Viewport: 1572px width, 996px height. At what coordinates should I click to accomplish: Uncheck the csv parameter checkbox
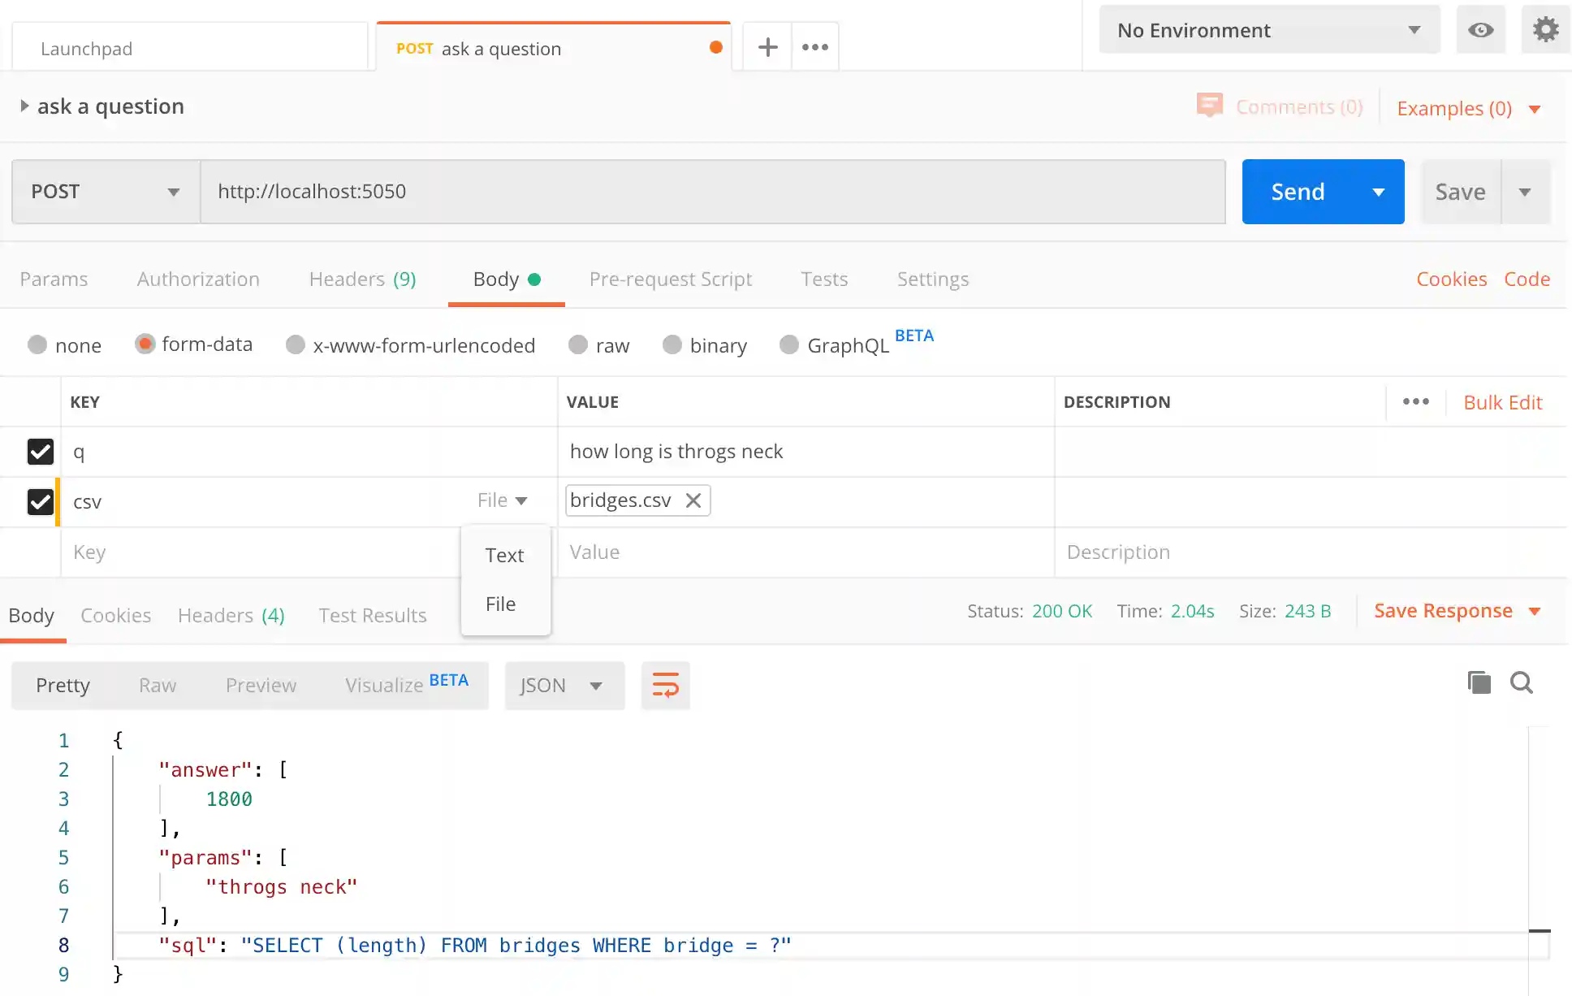pos(40,501)
